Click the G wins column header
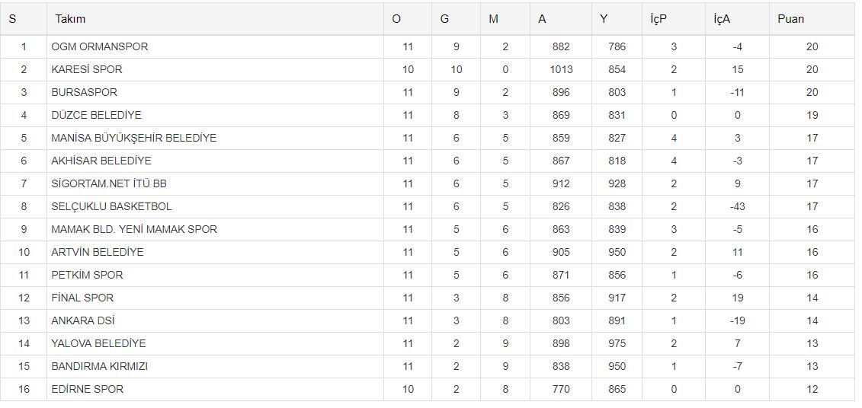Viewport: 862px width, 408px height. click(x=444, y=19)
